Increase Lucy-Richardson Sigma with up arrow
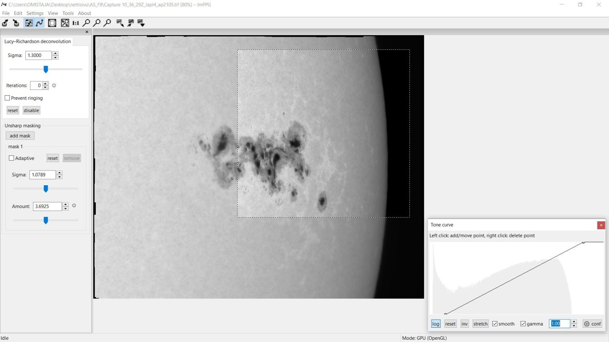Screen dimensions: 609x342 coord(55,53)
